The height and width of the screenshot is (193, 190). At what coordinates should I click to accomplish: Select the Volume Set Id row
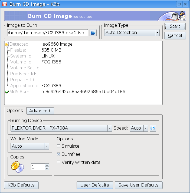(x=83, y=68)
